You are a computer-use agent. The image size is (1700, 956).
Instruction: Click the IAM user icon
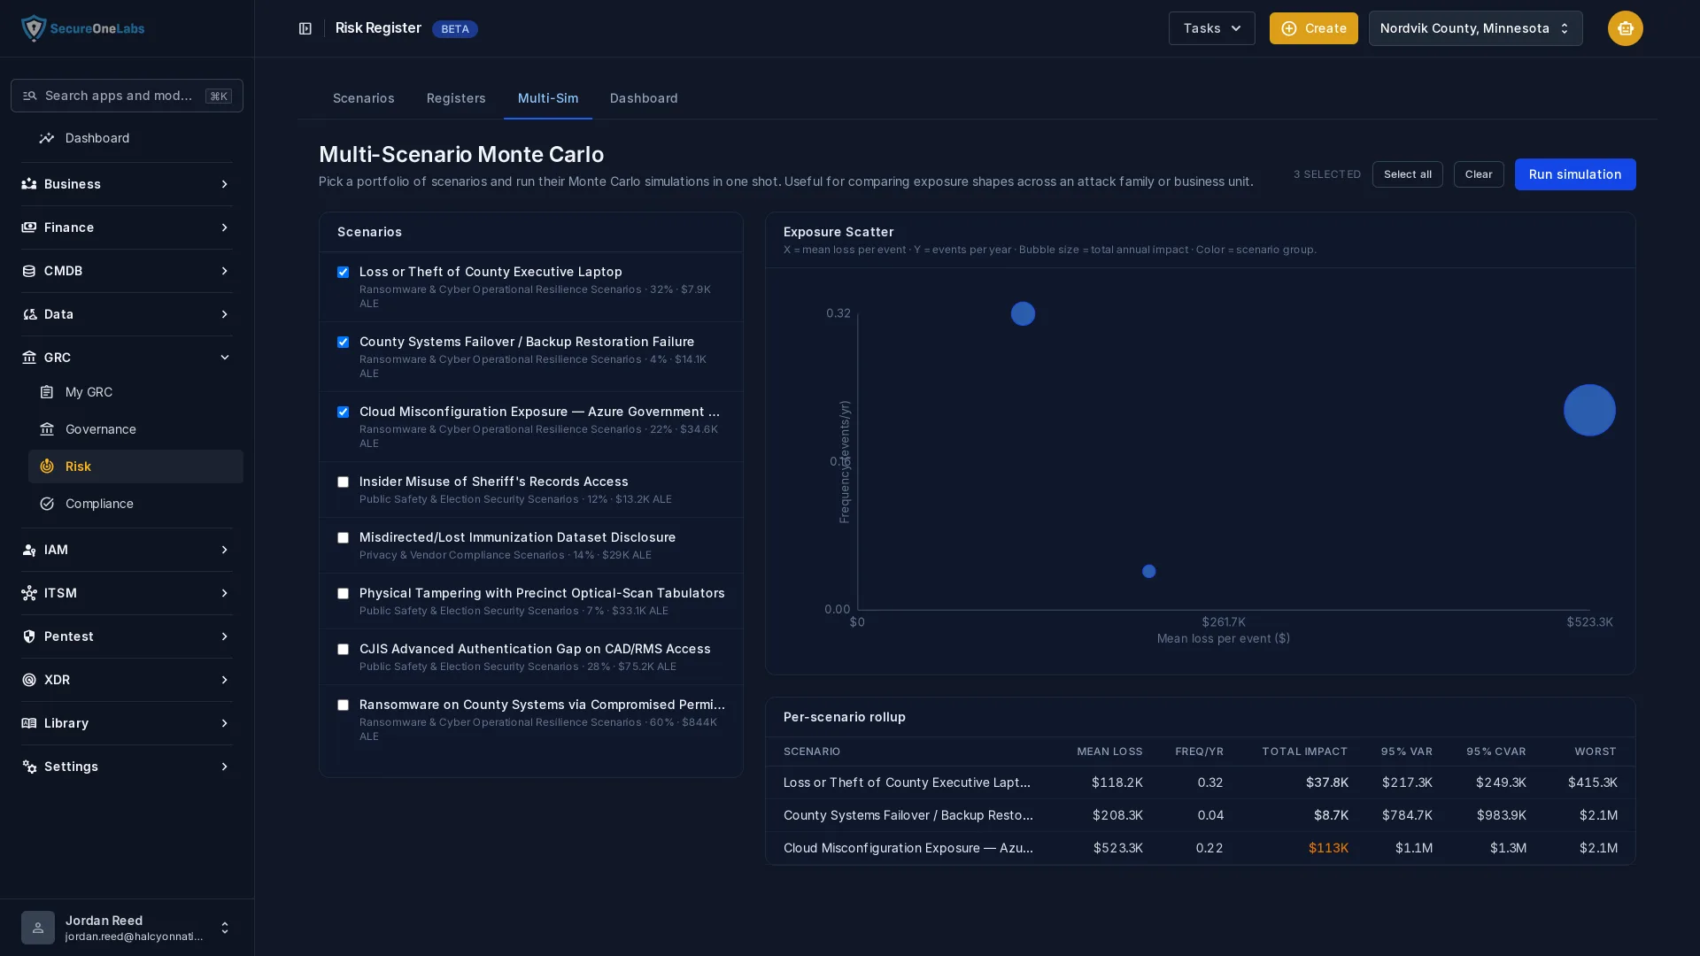[x=29, y=550]
